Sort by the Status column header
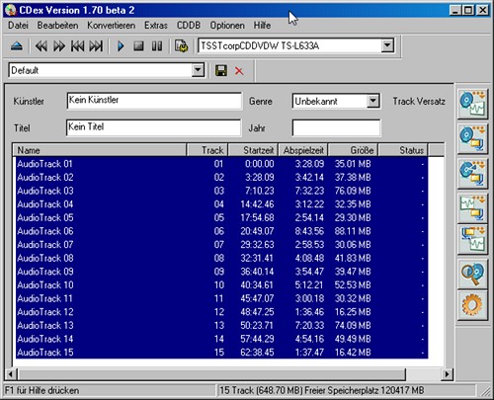Image resolution: width=494 pixels, height=400 pixels. tap(403, 150)
